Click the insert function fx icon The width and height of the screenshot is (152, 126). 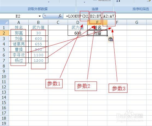pyautogui.click(x=60, y=16)
